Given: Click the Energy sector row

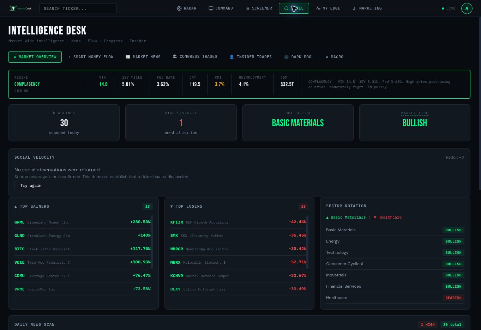Looking at the screenshot, I should (x=395, y=242).
